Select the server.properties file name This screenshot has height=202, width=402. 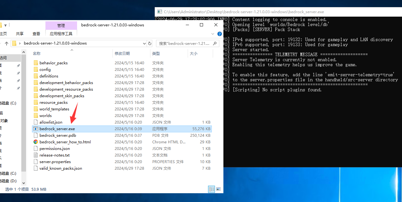click(55, 162)
